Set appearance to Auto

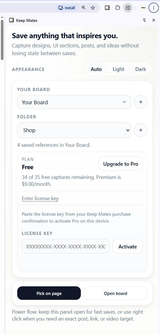click(96, 69)
